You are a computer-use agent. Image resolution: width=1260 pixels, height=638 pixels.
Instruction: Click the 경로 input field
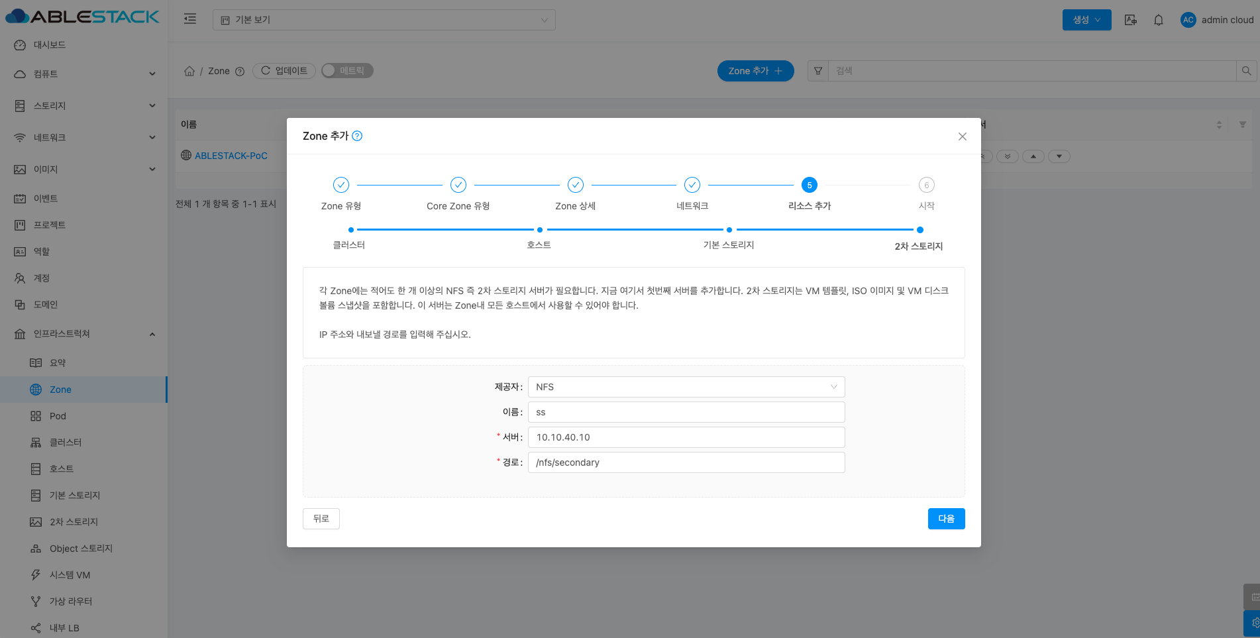tap(686, 462)
